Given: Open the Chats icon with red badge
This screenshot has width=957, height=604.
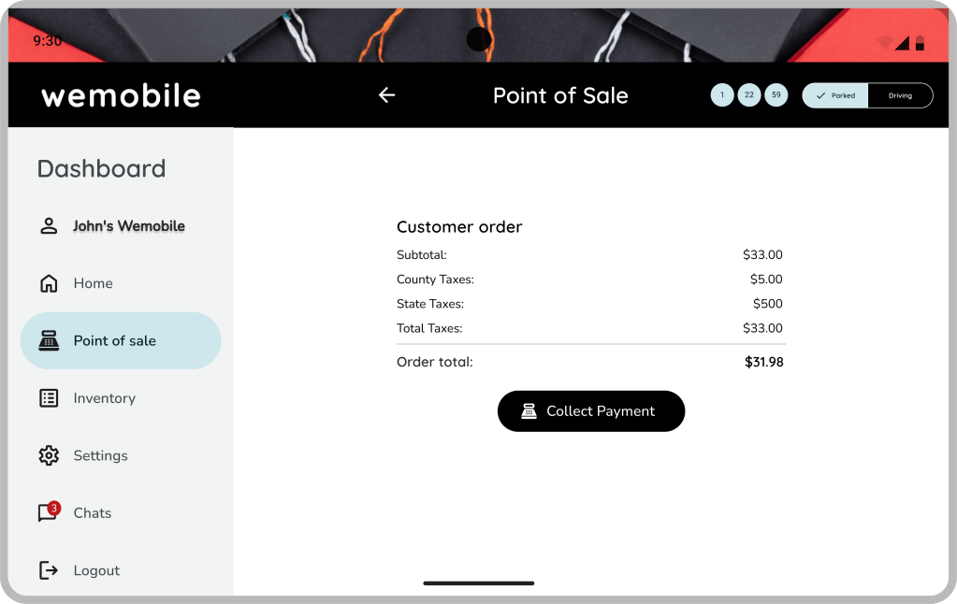Looking at the screenshot, I should click(48, 512).
